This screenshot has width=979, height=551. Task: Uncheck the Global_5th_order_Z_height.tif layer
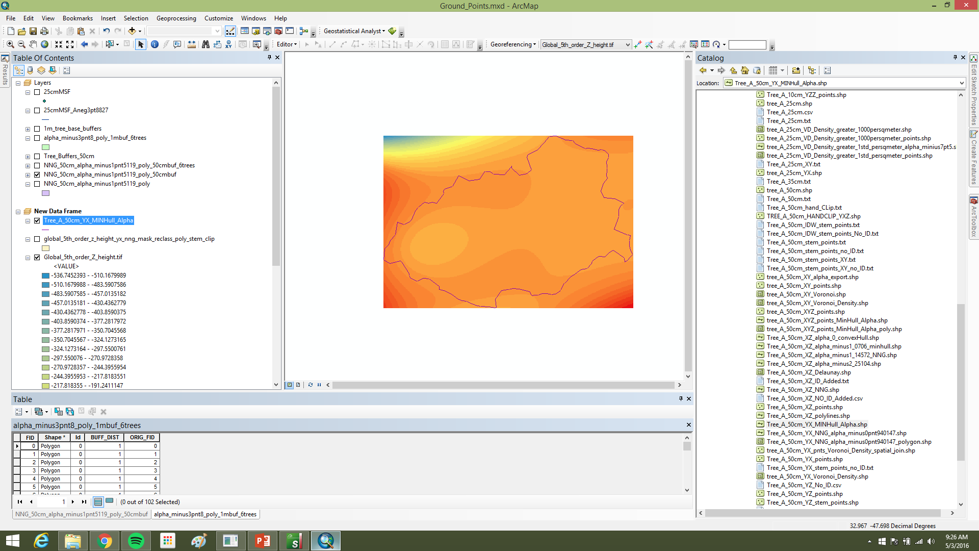coord(37,257)
